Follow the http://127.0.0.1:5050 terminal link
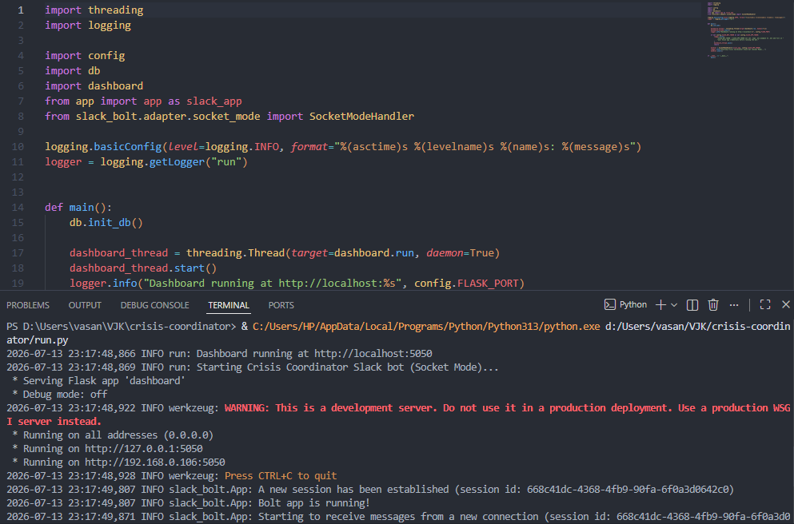Screen dimensions: 794x524 click(x=144, y=449)
